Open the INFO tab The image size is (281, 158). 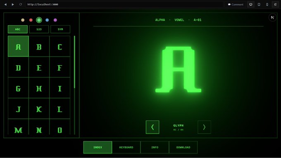click(x=155, y=147)
